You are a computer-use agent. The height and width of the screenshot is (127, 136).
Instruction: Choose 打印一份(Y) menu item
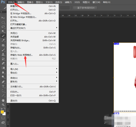[x=33, y=96]
